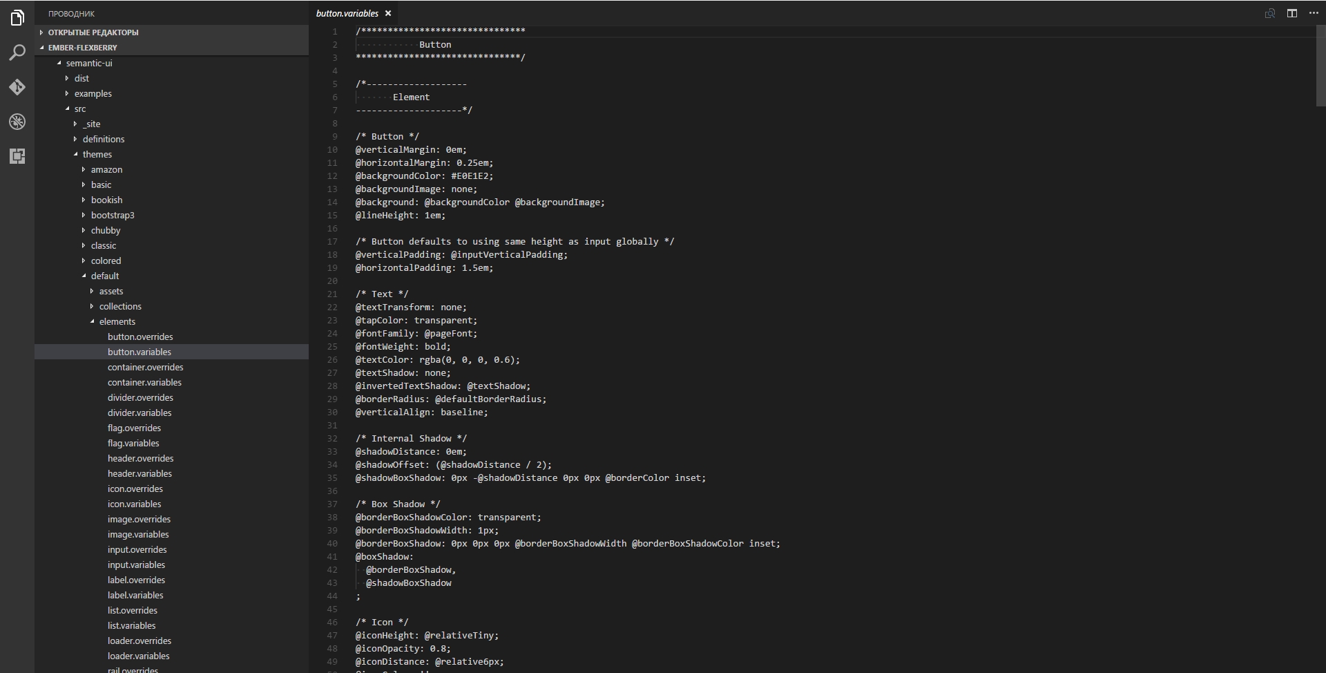The width and height of the screenshot is (1326, 673).
Task: Open the container.variables file
Action: (144, 382)
